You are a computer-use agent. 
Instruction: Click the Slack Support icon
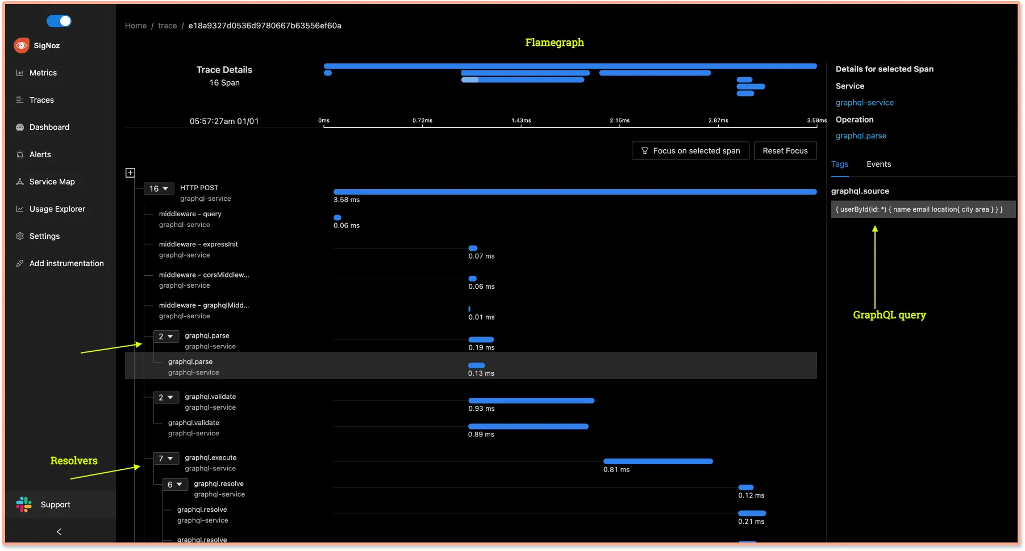[x=24, y=504]
